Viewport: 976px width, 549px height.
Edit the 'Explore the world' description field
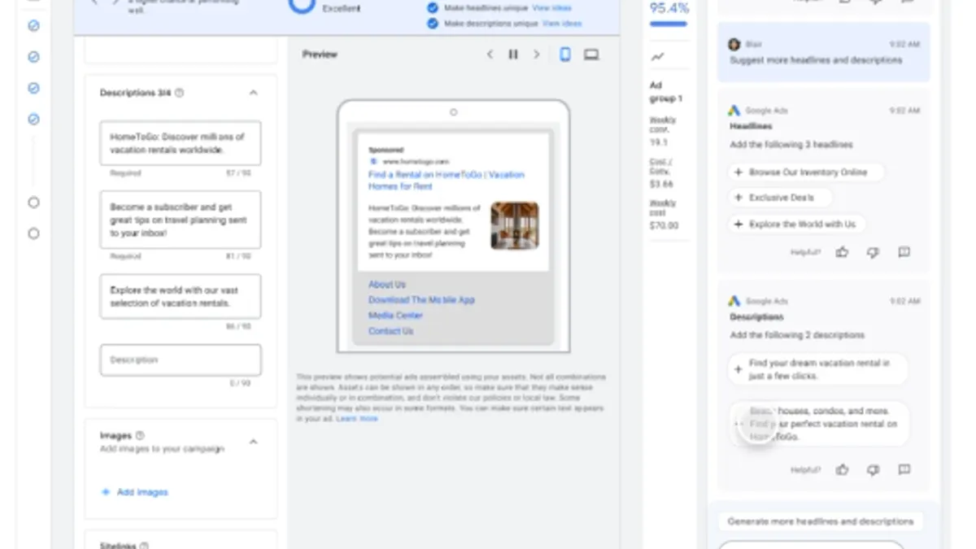[x=181, y=296]
